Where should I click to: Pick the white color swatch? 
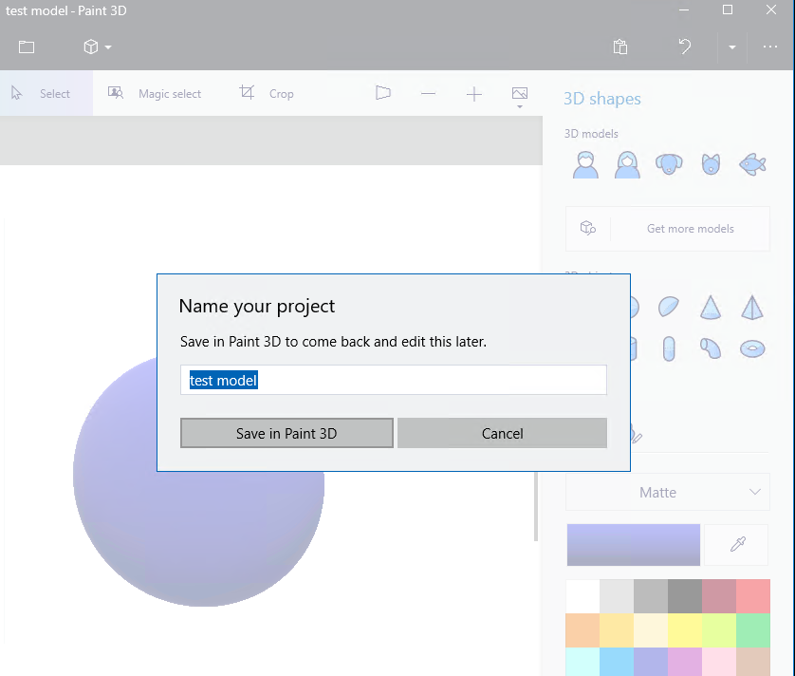pyautogui.click(x=582, y=596)
